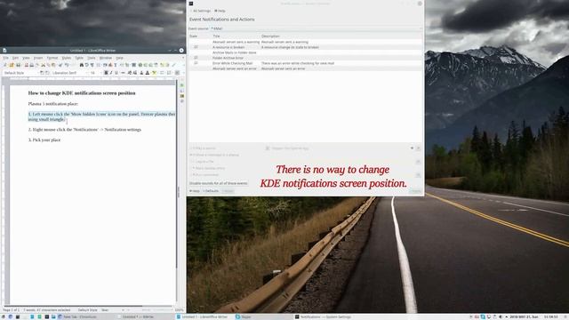The height and width of the screenshot is (320, 569).
Task: Click the Writer document icon in title bar
Action: tap(4, 51)
